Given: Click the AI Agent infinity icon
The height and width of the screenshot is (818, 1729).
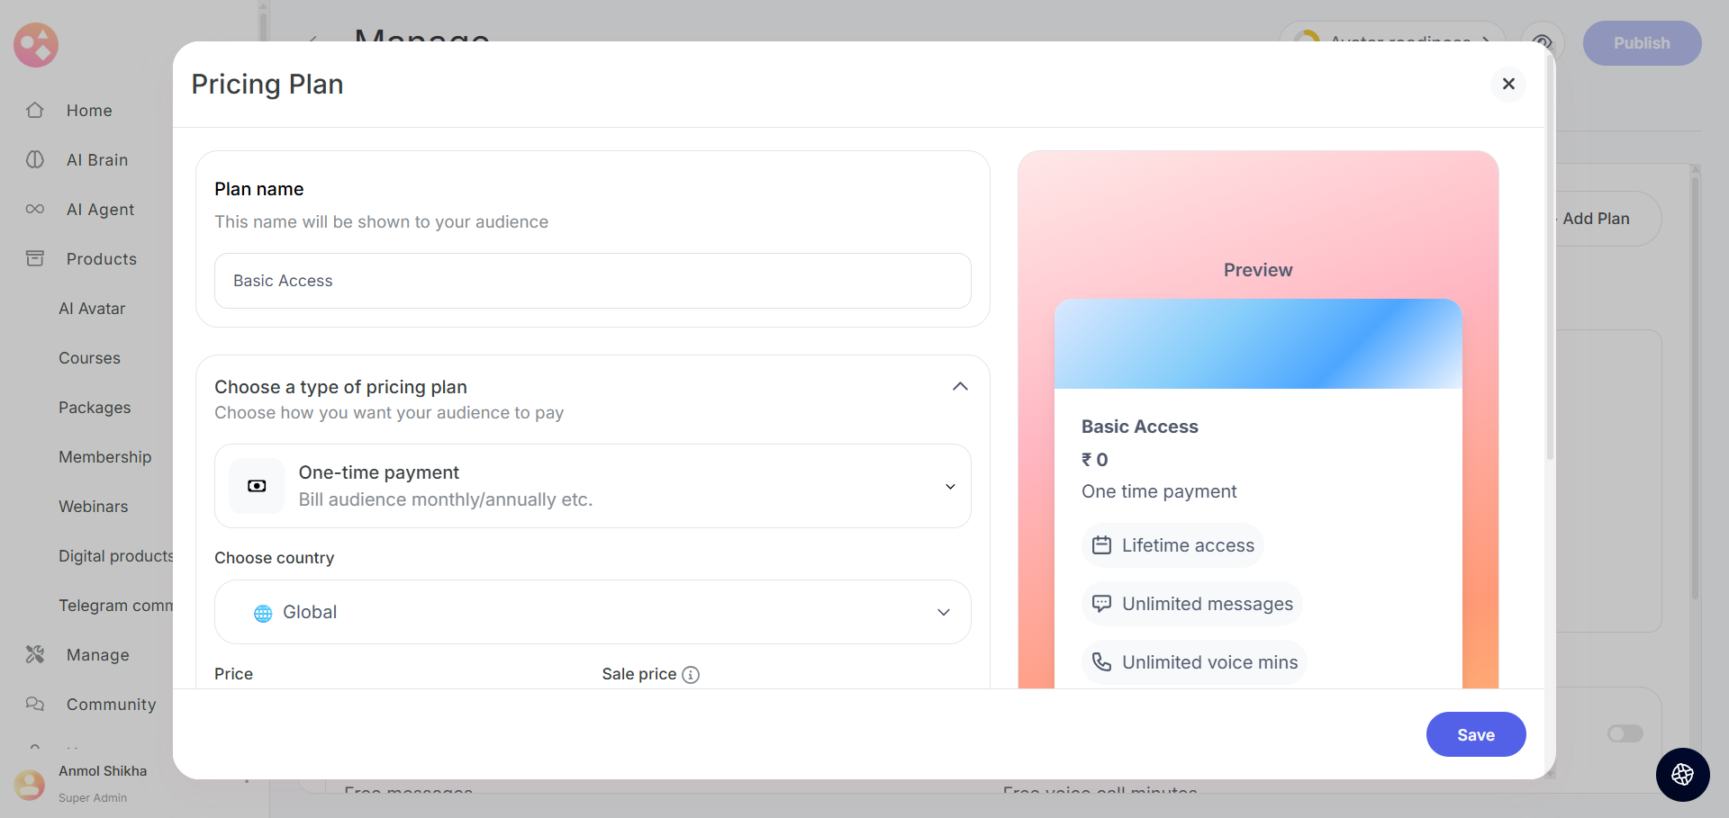Looking at the screenshot, I should pos(35,209).
